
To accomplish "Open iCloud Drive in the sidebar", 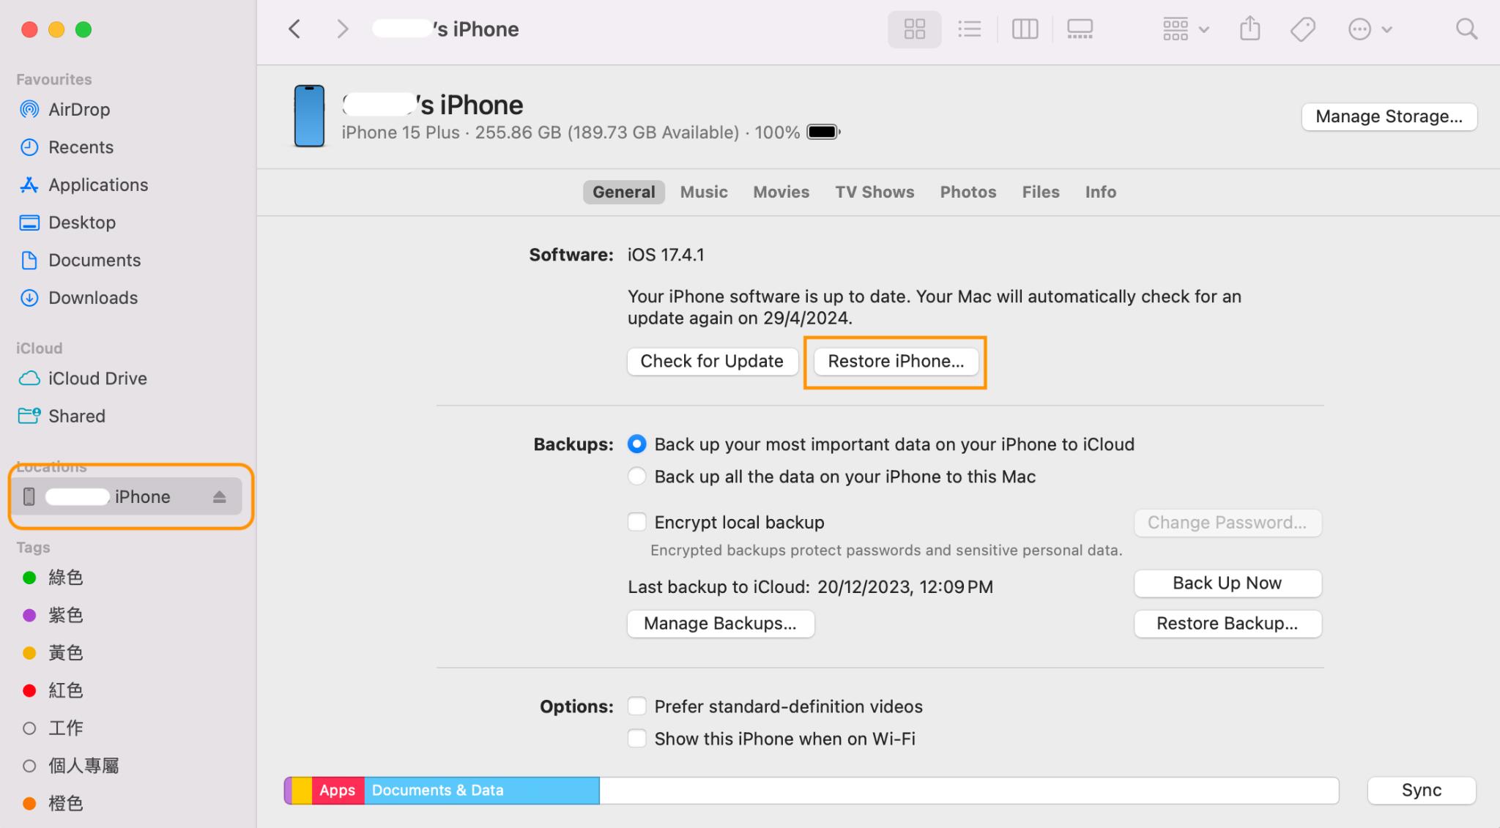I will point(97,378).
